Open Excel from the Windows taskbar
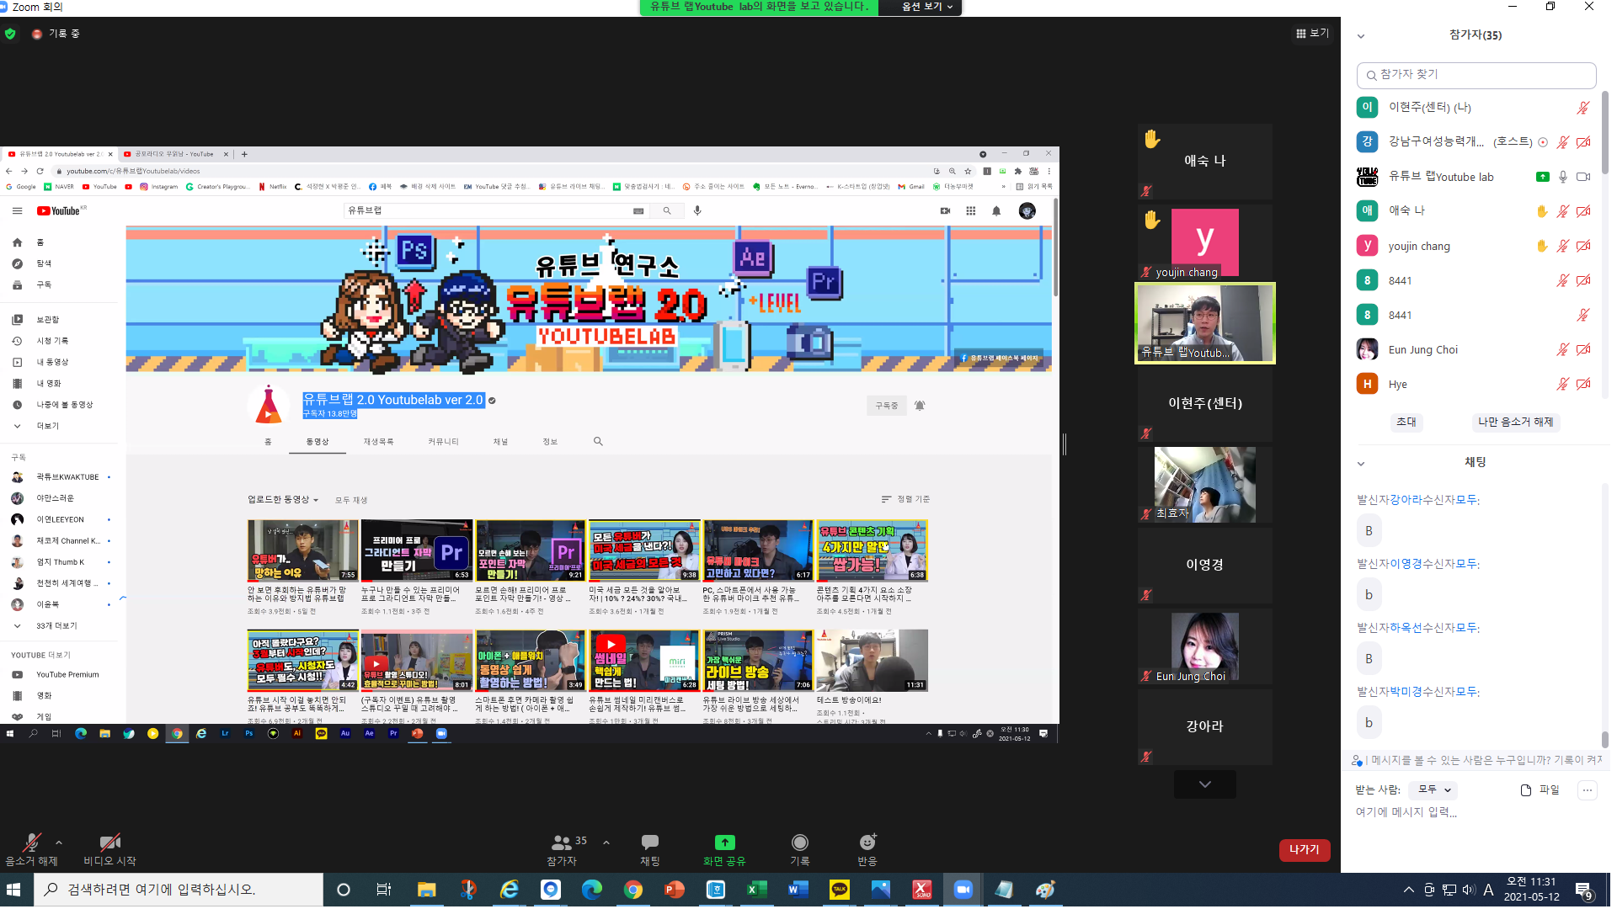The width and height of the screenshot is (1617, 909). point(756,890)
